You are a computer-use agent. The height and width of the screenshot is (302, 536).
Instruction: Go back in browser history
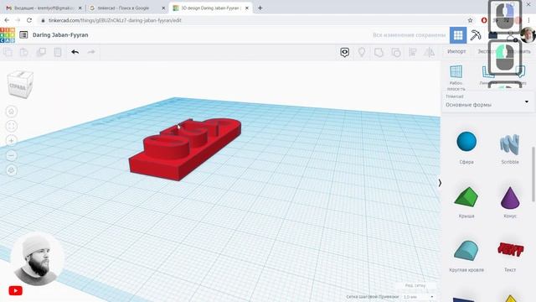click(7, 20)
